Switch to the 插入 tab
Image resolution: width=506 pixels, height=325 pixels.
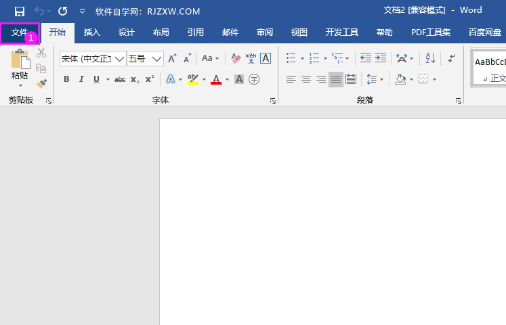[92, 32]
